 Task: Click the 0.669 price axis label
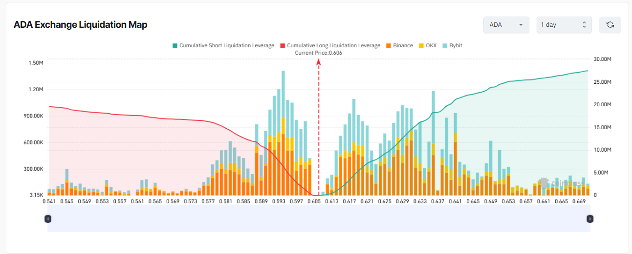(578, 201)
